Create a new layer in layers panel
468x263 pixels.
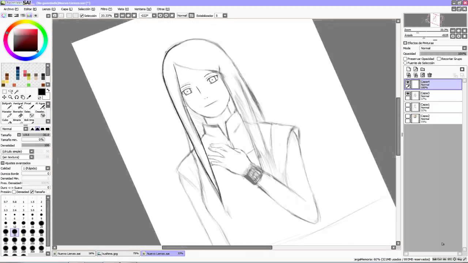pos(408,69)
